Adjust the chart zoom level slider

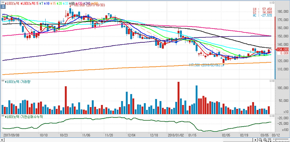pos(281,139)
